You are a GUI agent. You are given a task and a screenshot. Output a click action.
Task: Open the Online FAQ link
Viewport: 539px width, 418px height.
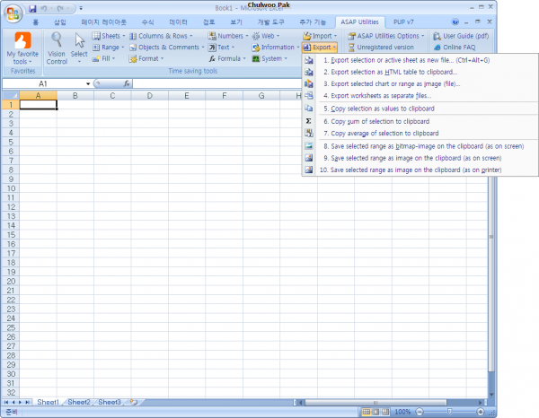pos(455,48)
